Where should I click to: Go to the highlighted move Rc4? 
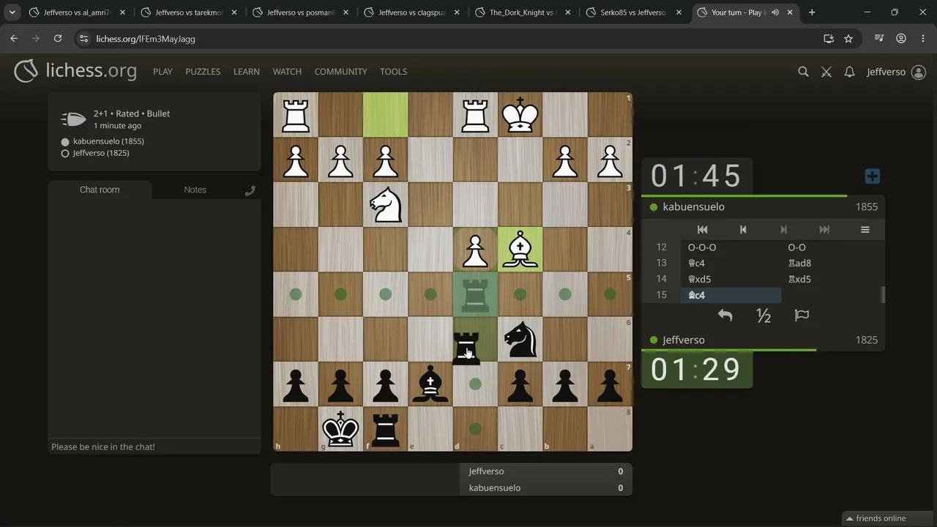(731, 296)
